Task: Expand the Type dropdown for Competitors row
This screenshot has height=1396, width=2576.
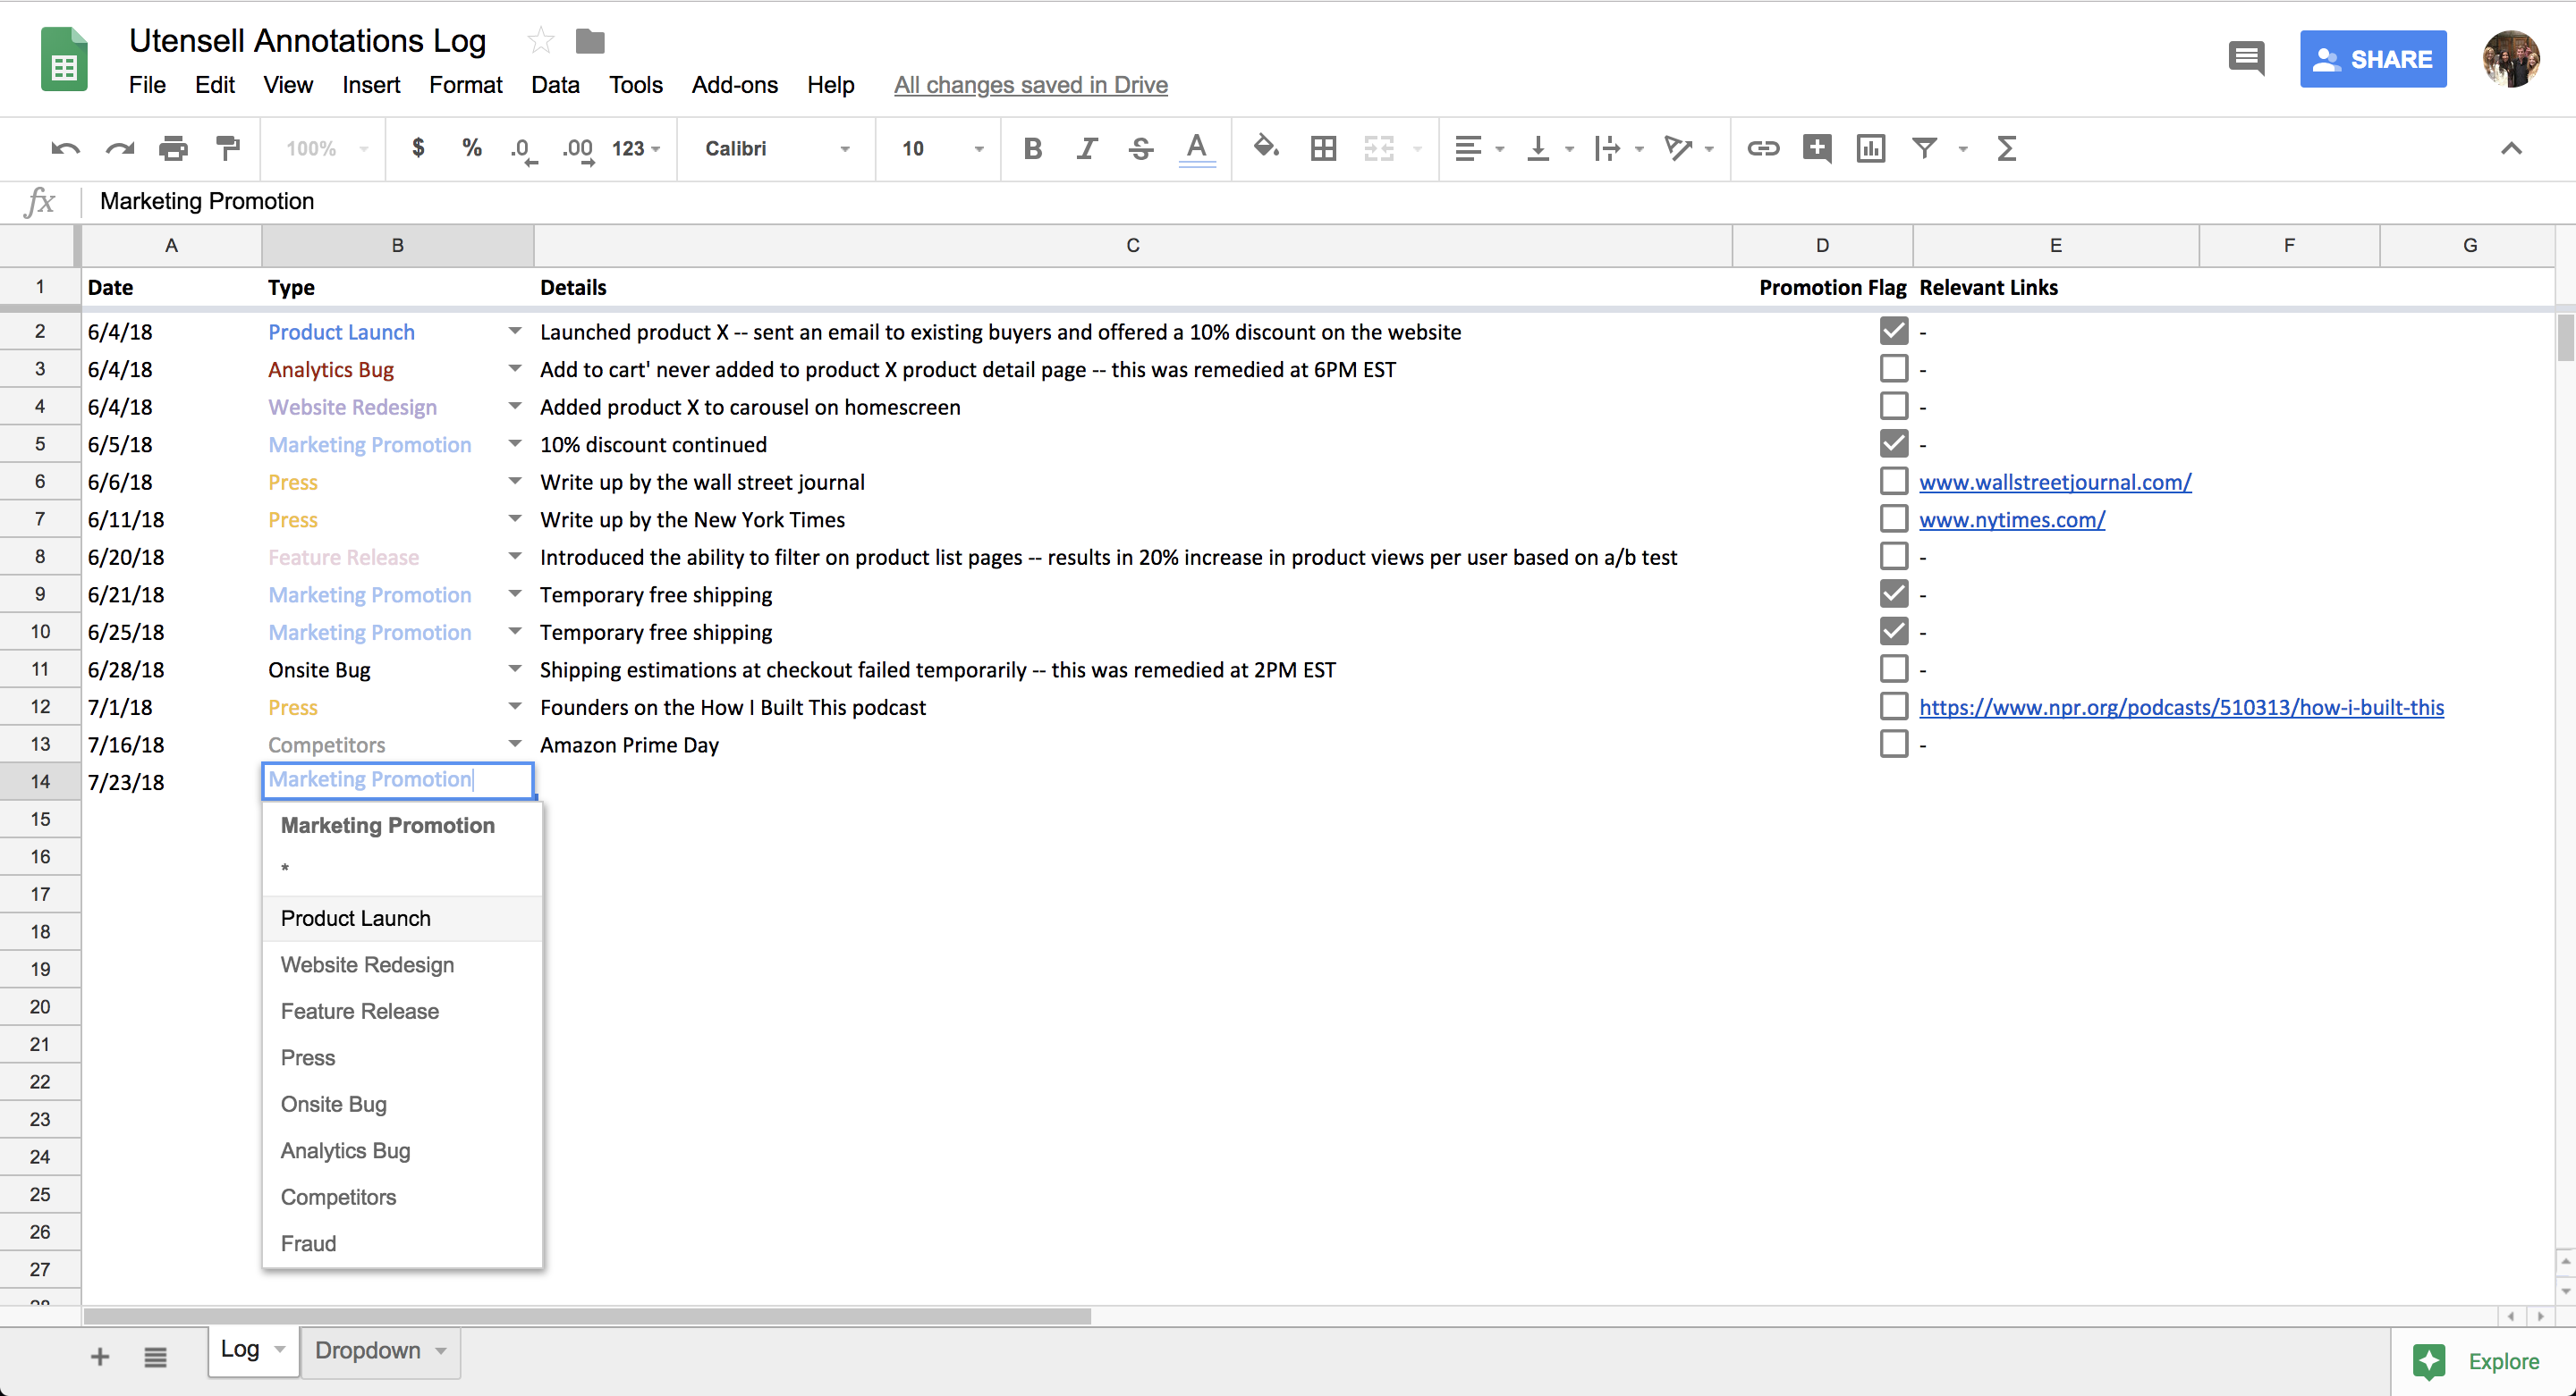Action: coord(515,744)
